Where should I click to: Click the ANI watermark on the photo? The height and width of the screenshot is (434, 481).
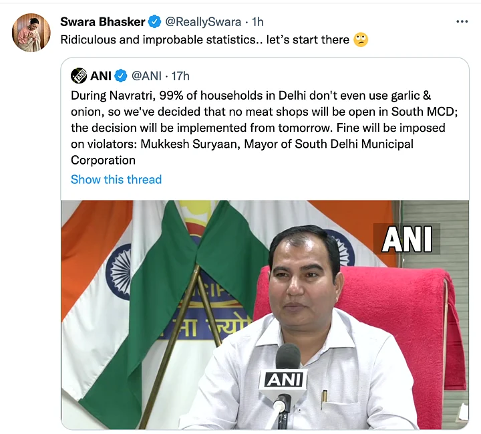point(407,239)
